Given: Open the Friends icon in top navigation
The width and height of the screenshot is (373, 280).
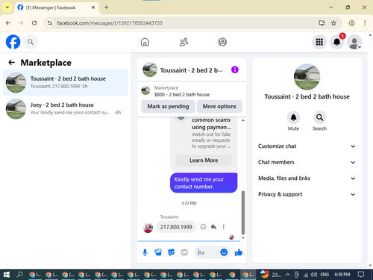Looking at the screenshot, I should coord(184,42).
